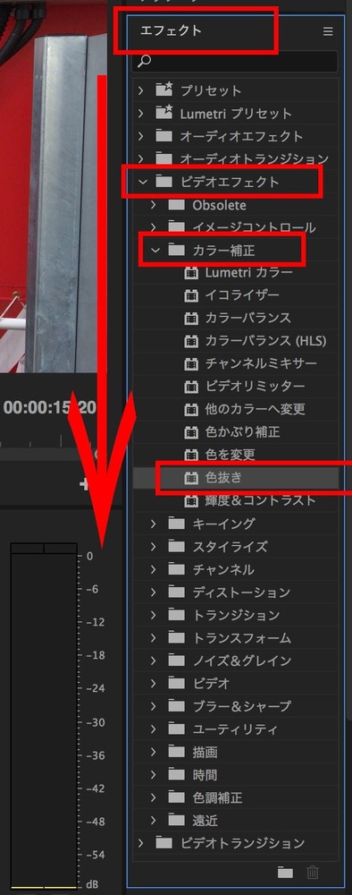Click the 色かぶり補正 effect label
This screenshot has height=895, width=352.
click(x=242, y=432)
